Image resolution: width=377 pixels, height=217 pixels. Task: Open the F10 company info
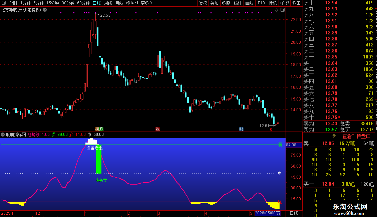[x=261, y=3]
